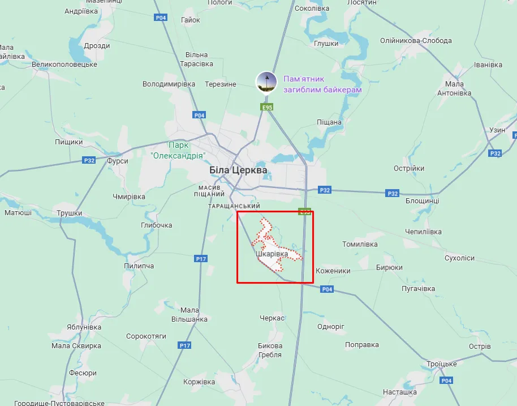This screenshot has height=406, width=517.
Task: Click the Мала Вільшанка place label
Action: (x=189, y=315)
